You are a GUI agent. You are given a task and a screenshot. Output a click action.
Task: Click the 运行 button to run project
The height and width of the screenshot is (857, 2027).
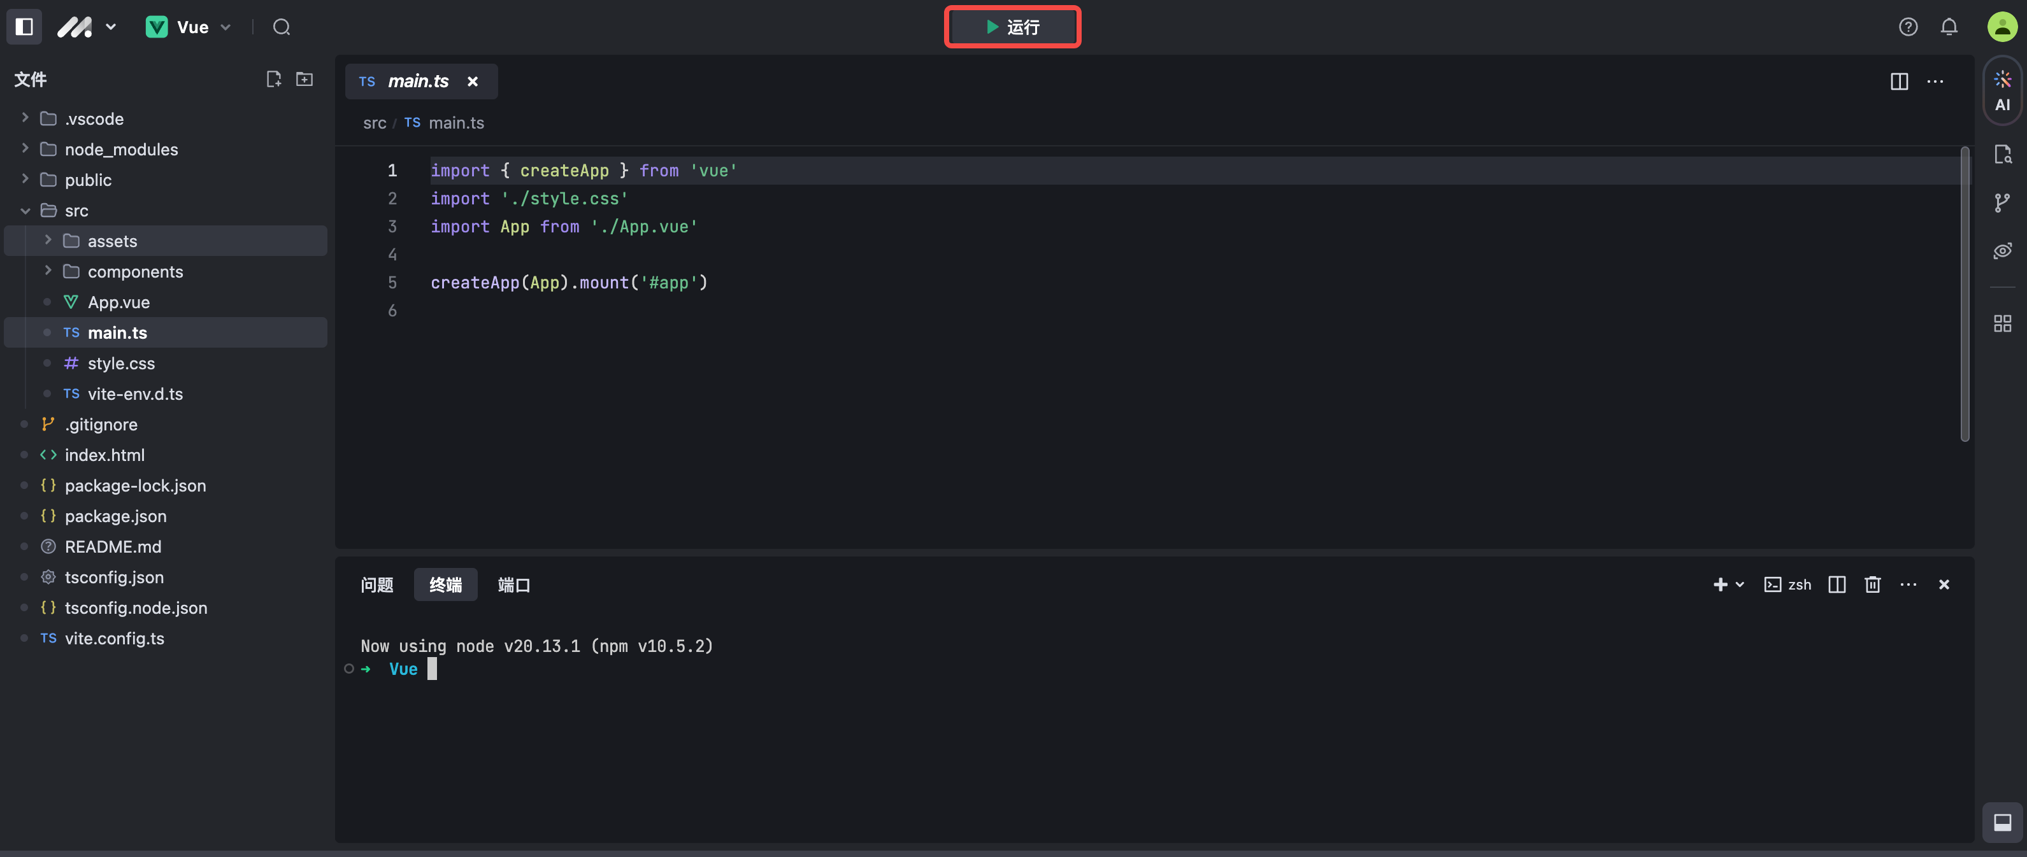(x=1012, y=26)
